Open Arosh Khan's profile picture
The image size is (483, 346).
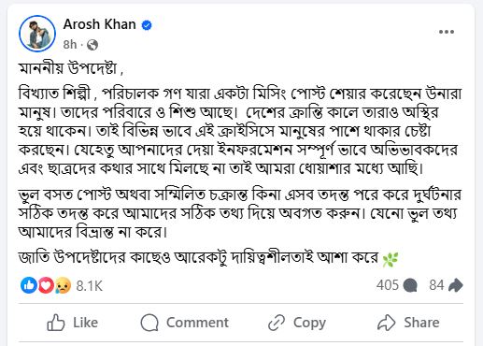(37, 34)
